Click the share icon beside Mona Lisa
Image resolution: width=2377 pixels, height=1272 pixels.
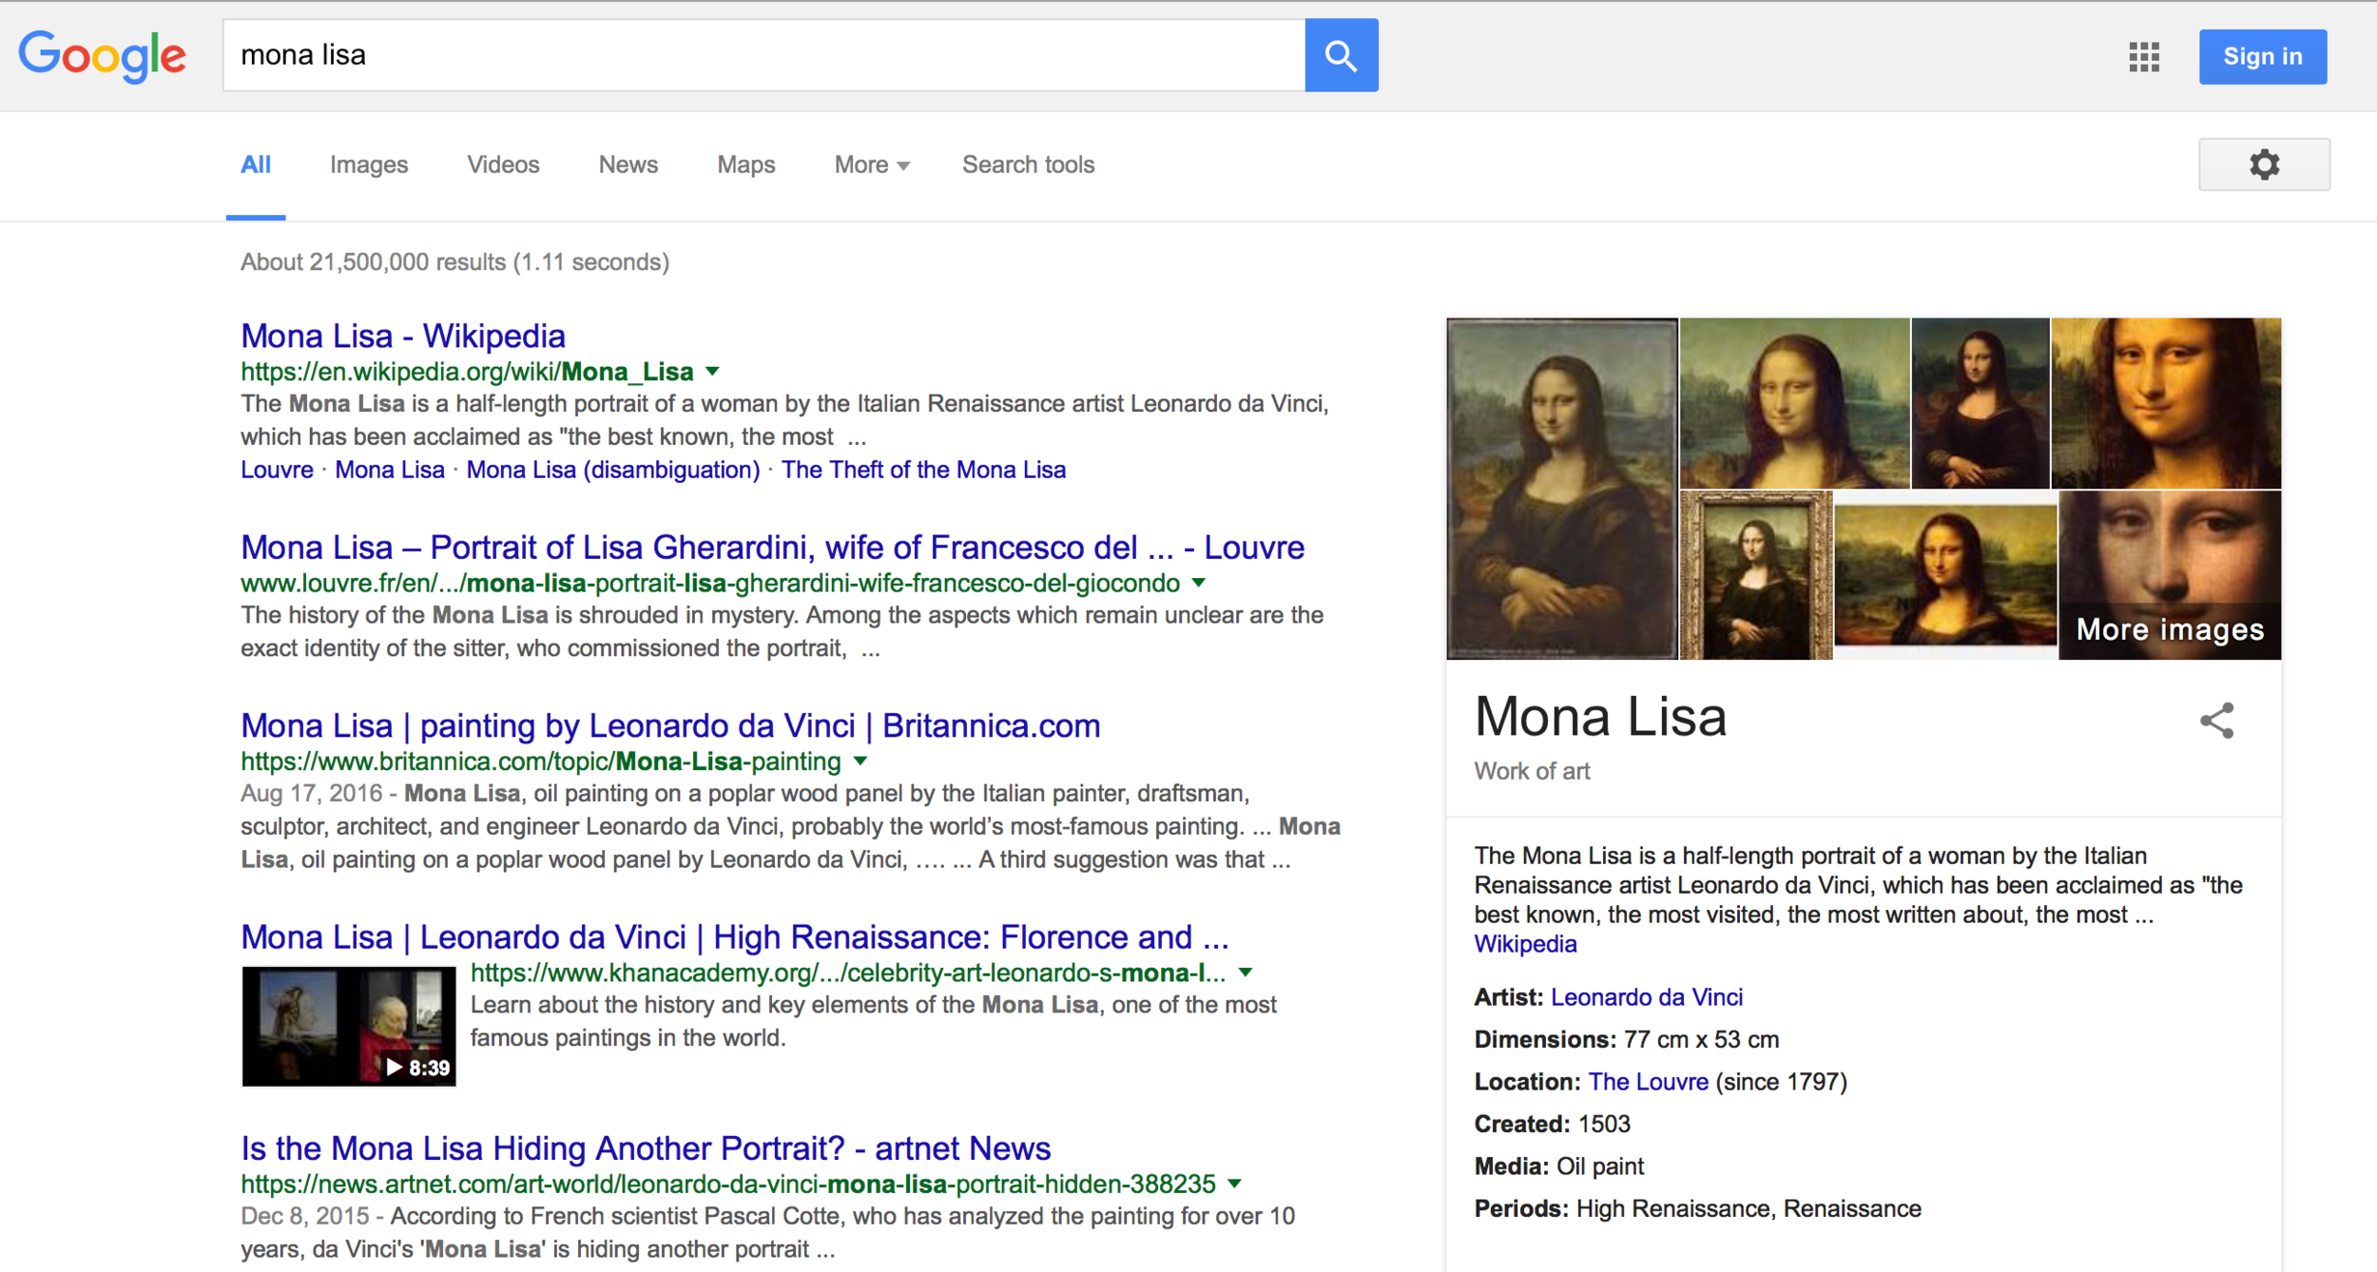(x=2216, y=721)
